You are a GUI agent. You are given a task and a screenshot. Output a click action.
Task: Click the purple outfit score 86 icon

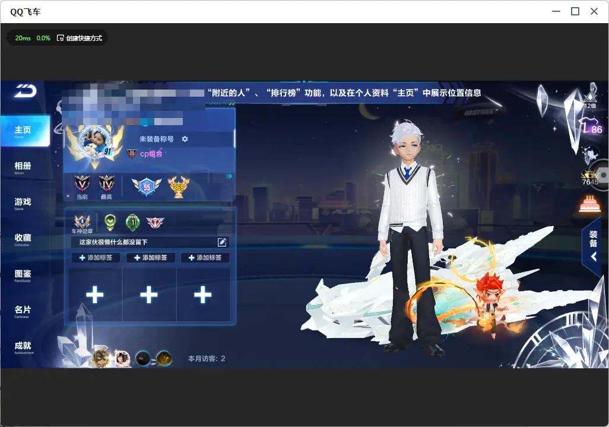(x=592, y=126)
